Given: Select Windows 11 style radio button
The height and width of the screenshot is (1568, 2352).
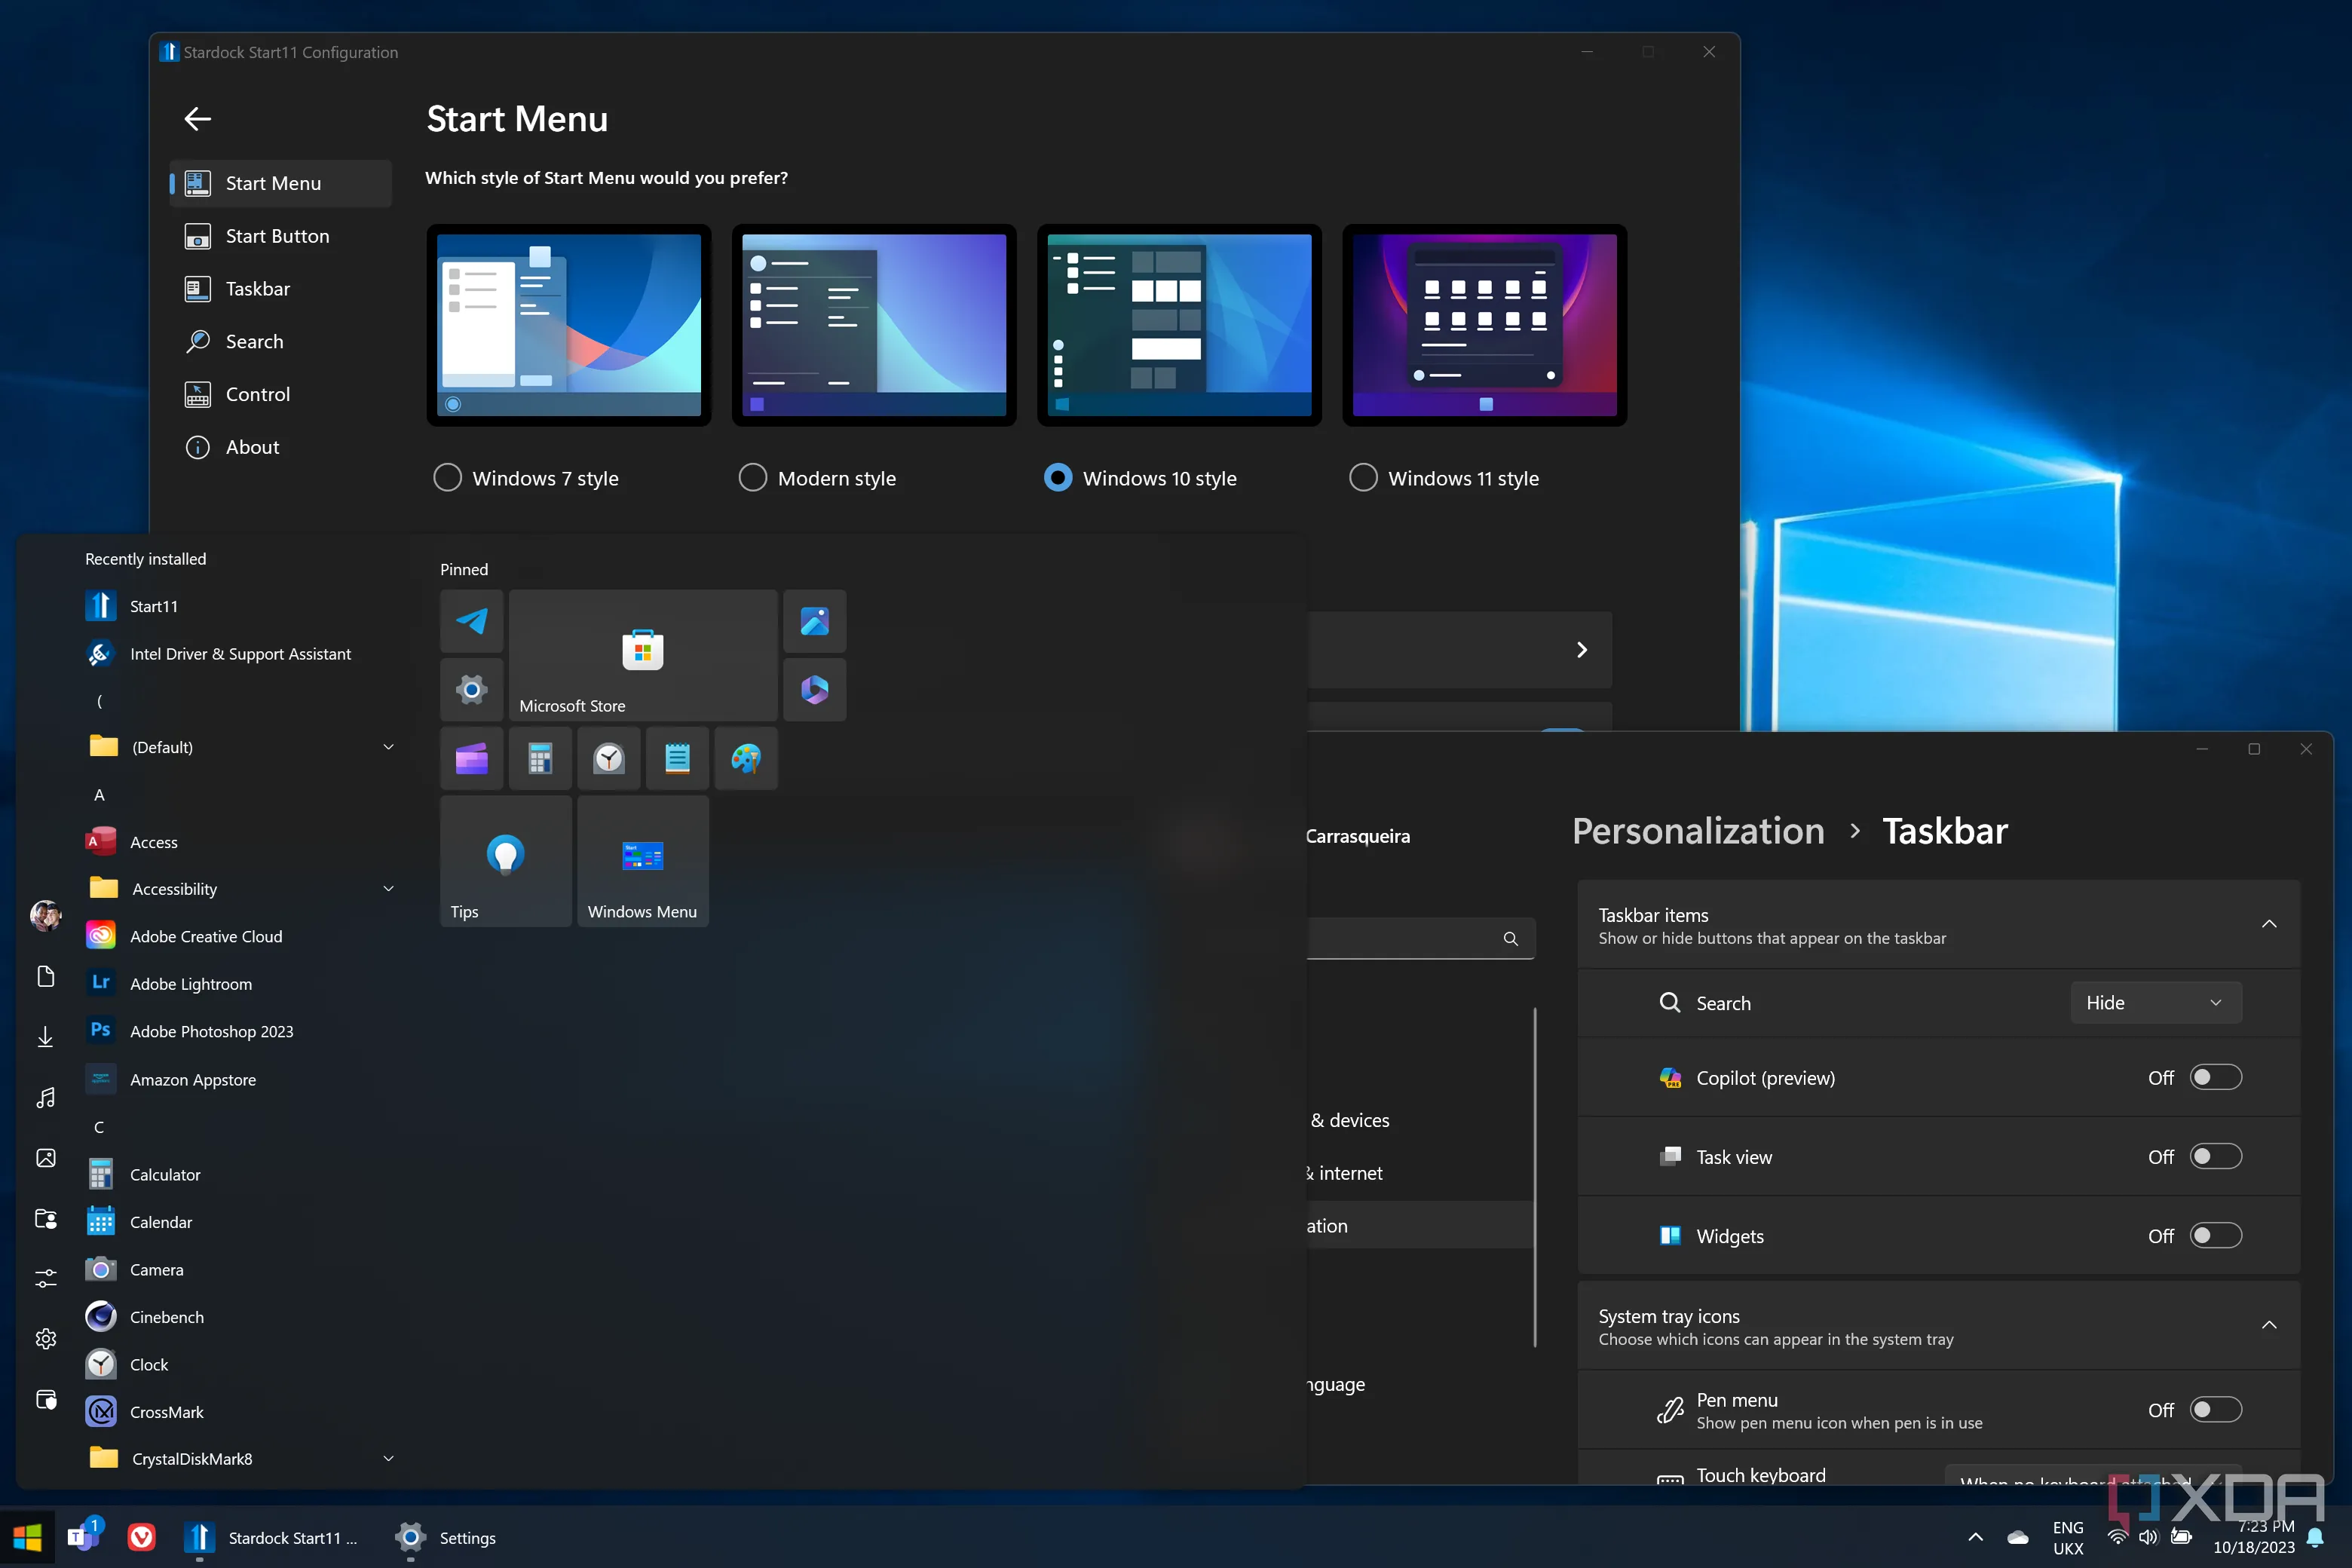Looking at the screenshot, I should click(x=1363, y=478).
